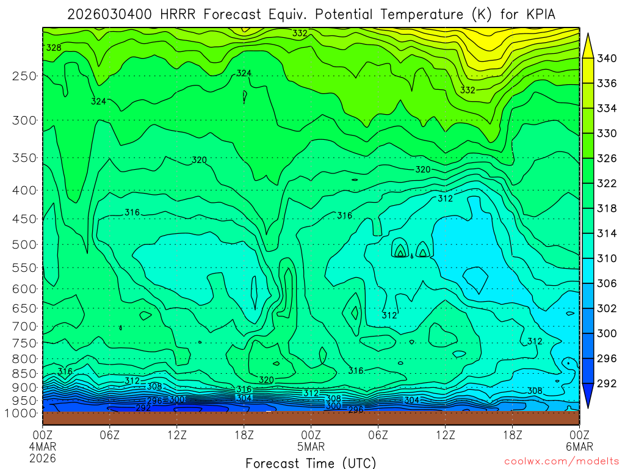Click the cyan colorbar swatch between 306 and 310
The width and height of the screenshot is (625, 469).
tap(588, 271)
